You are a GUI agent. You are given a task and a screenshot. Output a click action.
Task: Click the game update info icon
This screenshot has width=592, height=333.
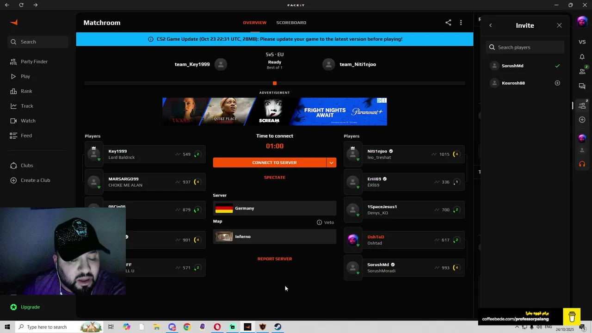coord(150,39)
